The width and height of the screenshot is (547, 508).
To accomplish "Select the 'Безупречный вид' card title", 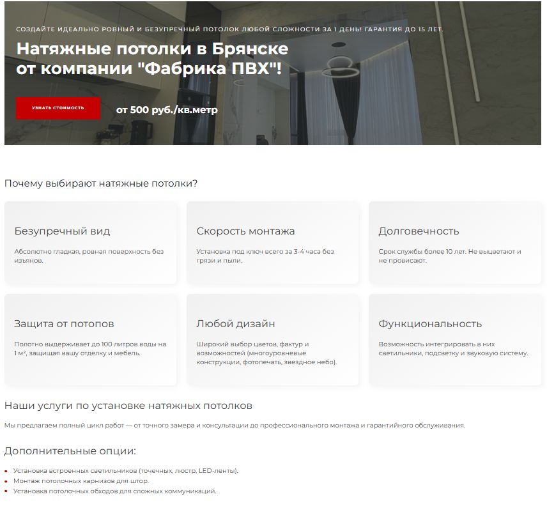I will 62,231.
